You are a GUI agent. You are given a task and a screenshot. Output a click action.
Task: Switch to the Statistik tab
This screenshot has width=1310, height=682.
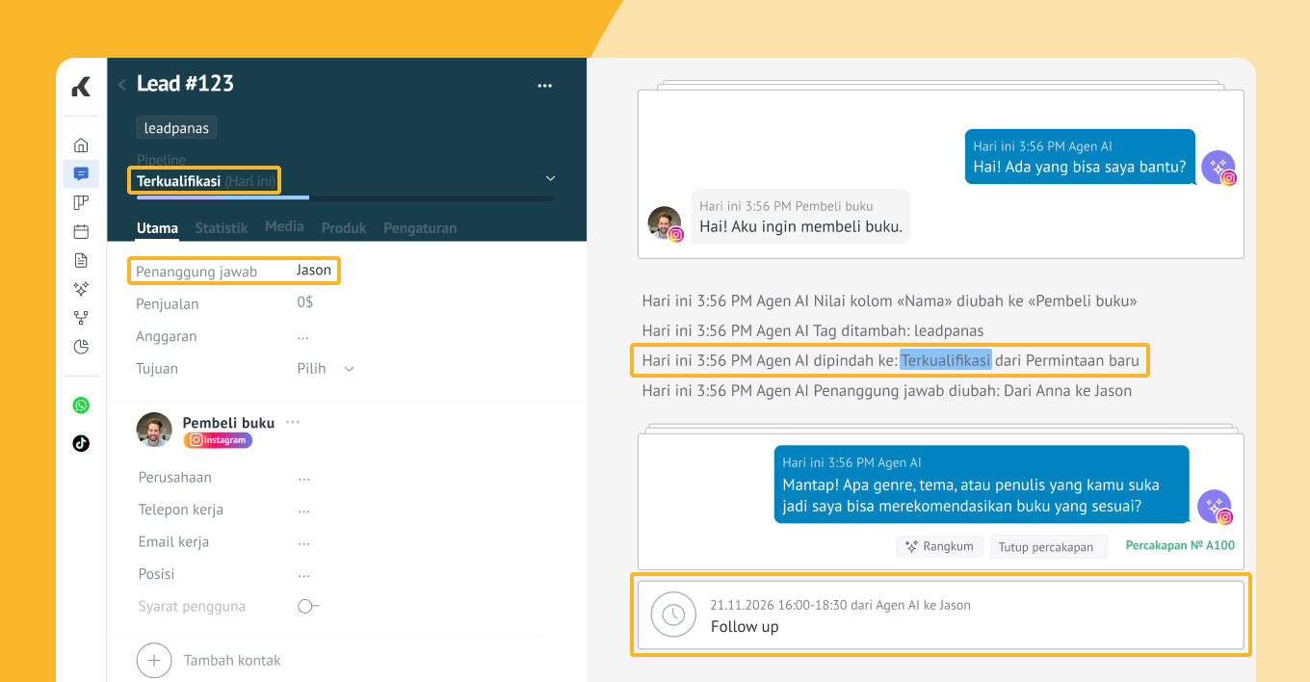pos(221,228)
